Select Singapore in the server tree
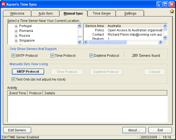 (x=27, y=41)
